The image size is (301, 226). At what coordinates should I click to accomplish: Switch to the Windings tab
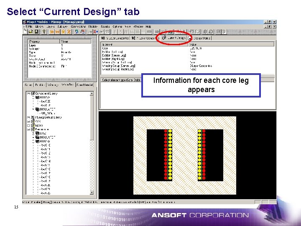[53, 85]
